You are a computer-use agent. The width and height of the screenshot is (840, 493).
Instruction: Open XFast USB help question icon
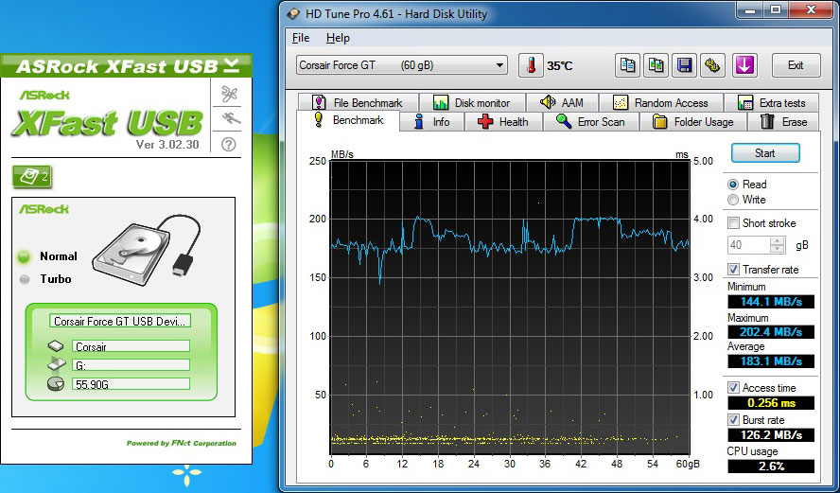click(229, 144)
